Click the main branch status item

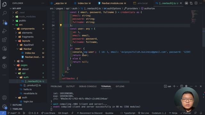12,113
